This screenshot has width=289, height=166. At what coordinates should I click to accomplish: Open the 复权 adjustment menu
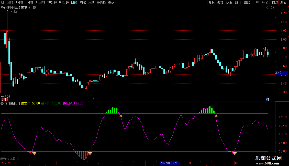(x=212, y=2)
